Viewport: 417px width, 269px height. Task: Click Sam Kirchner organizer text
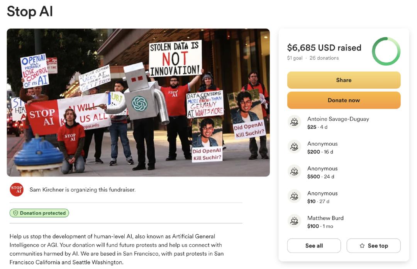pyautogui.click(x=83, y=190)
